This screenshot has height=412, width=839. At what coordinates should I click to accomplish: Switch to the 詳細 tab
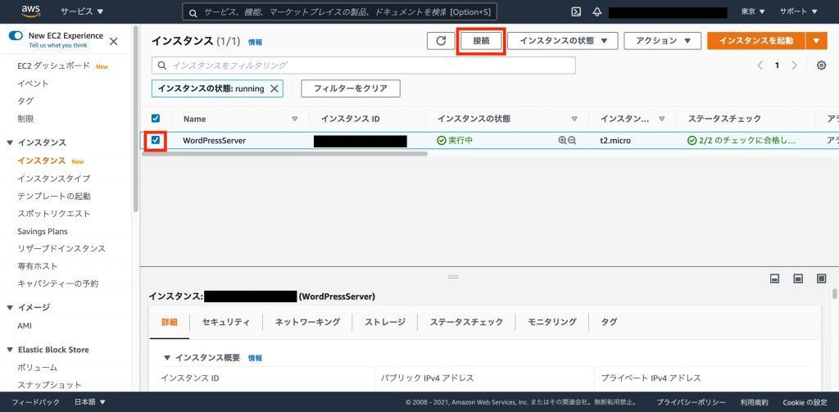(x=169, y=322)
